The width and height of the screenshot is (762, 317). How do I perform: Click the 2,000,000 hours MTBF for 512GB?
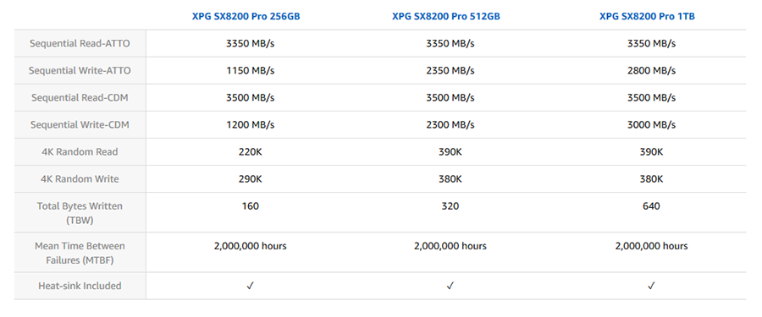pyautogui.click(x=450, y=246)
